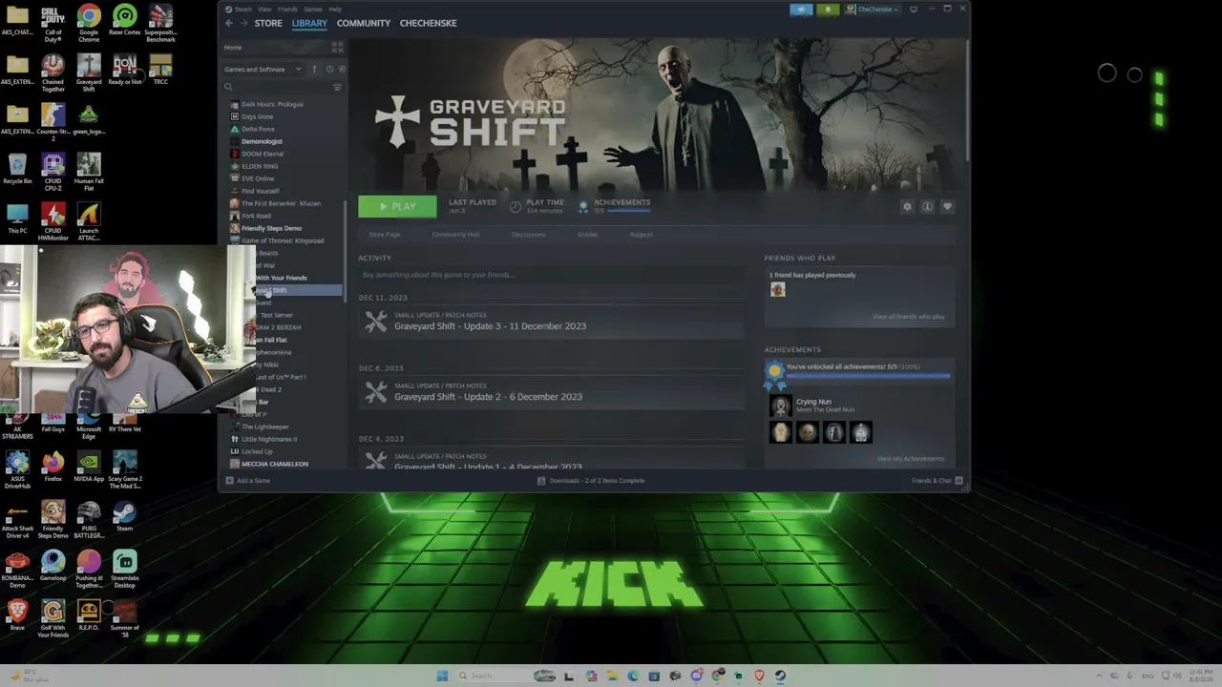Select EVE Online in the game list
This screenshot has height=687, width=1222.
(258, 178)
